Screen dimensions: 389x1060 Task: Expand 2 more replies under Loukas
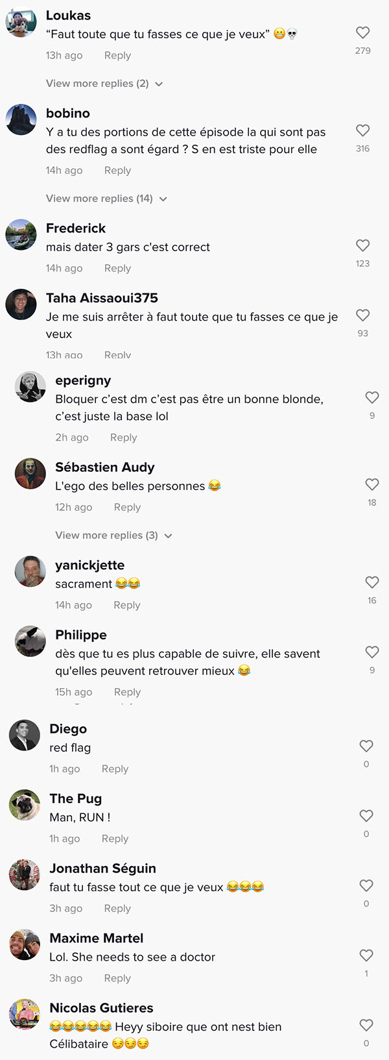point(104,84)
